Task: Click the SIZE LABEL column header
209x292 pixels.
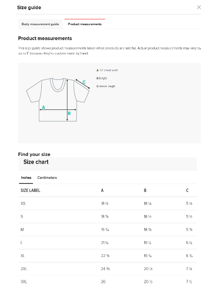Action: coord(31,190)
